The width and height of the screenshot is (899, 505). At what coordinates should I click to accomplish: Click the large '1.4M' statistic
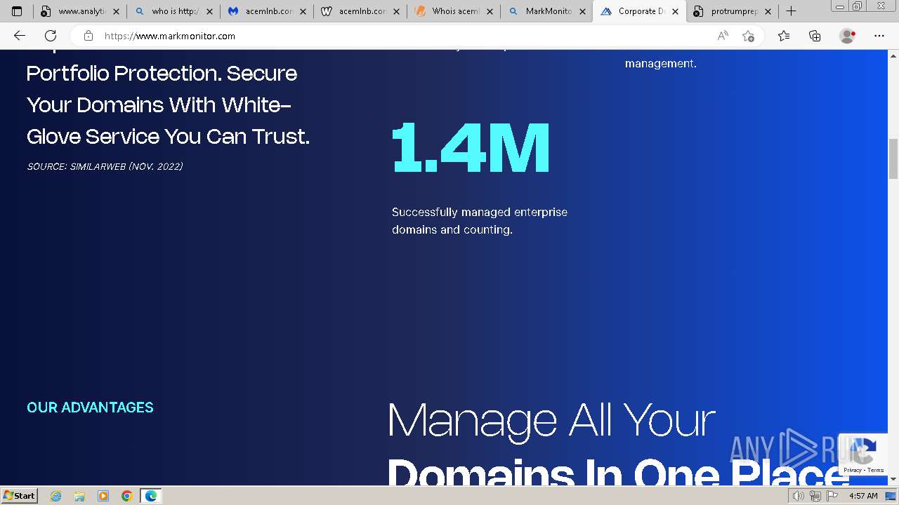click(x=471, y=147)
